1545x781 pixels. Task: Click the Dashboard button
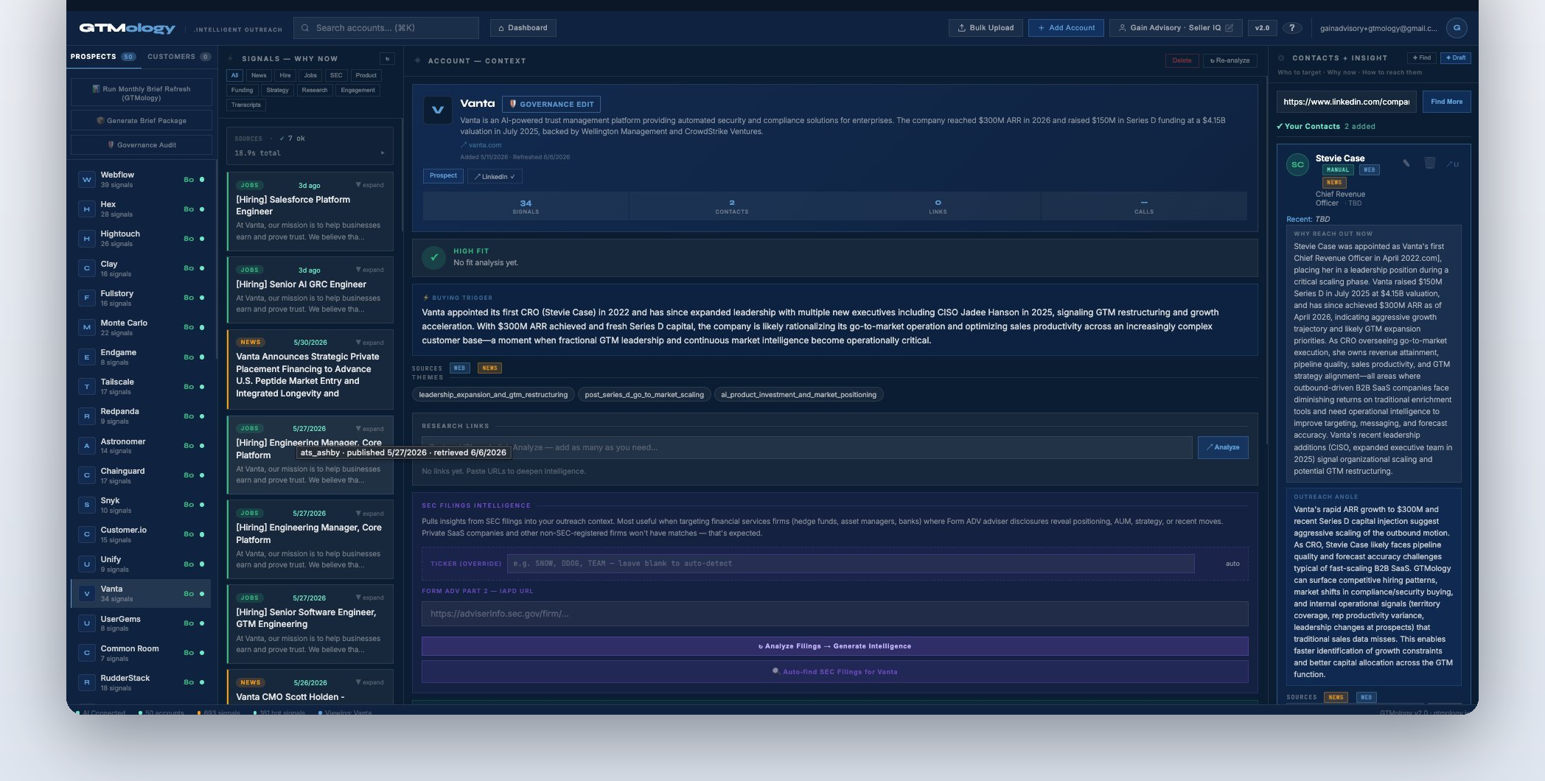click(523, 28)
